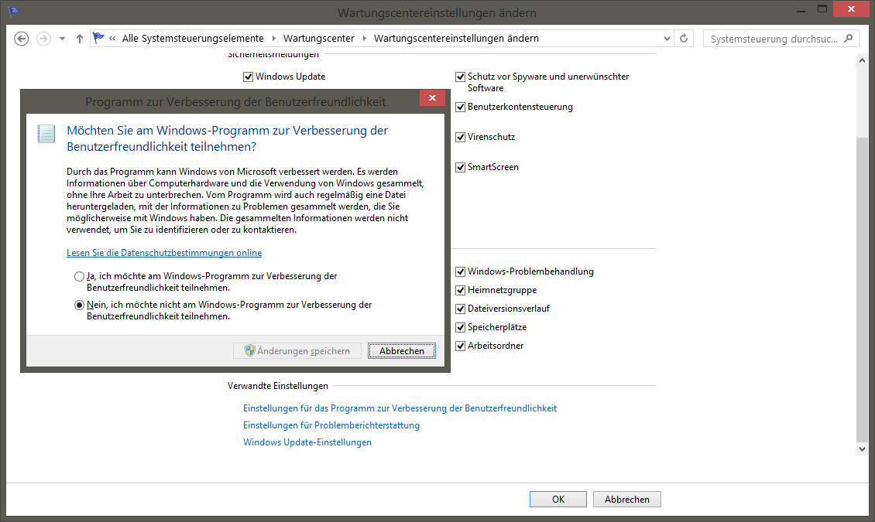Toggle Arbeitsordner checkbox
The height and width of the screenshot is (522, 875).
[461, 346]
